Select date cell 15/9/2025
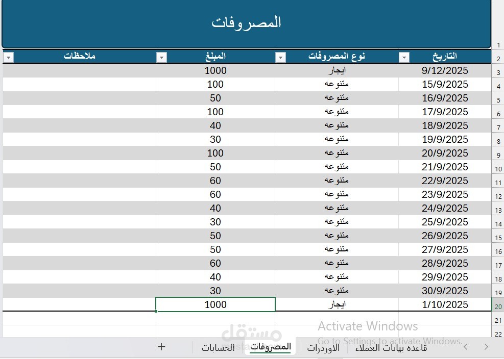504x359 pixels. pos(445,85)
